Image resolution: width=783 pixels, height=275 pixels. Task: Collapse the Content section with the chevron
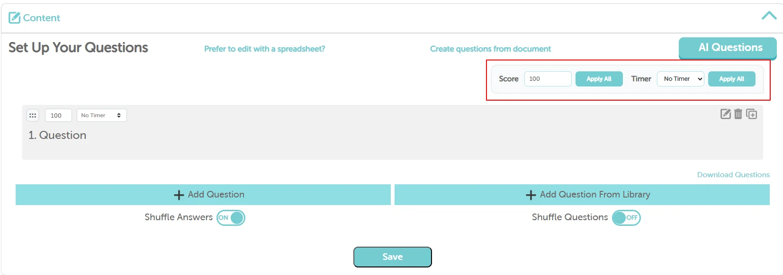(768, 15)
